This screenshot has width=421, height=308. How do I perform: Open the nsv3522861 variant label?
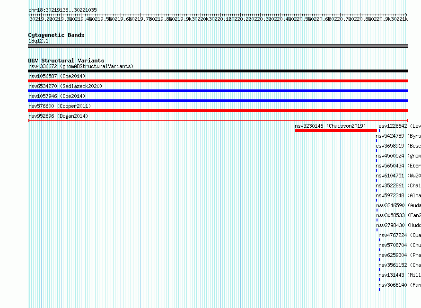tap(398, 185)
